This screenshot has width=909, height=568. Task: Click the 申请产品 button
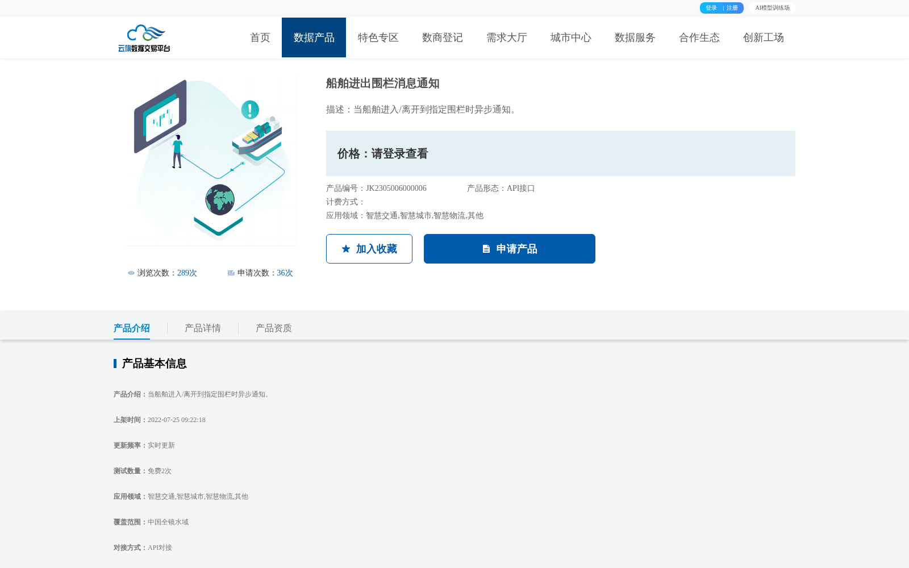click(x=510, y=249)
